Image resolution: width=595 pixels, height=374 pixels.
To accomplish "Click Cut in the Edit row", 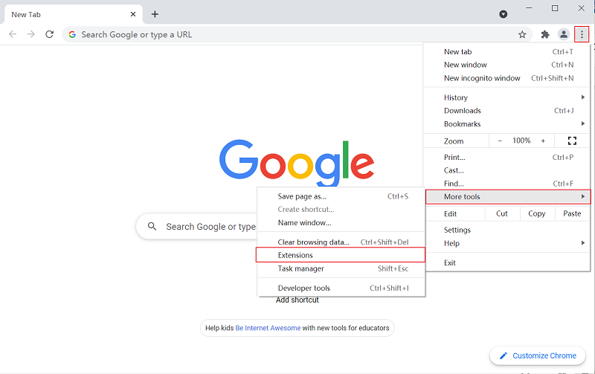I will (502, 213).
